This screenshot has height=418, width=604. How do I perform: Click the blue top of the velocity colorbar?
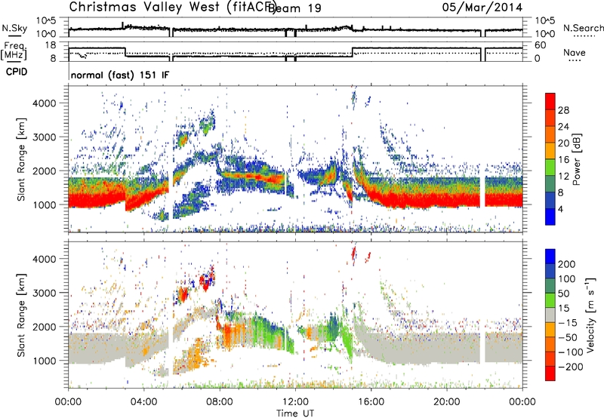pos(550,257)
